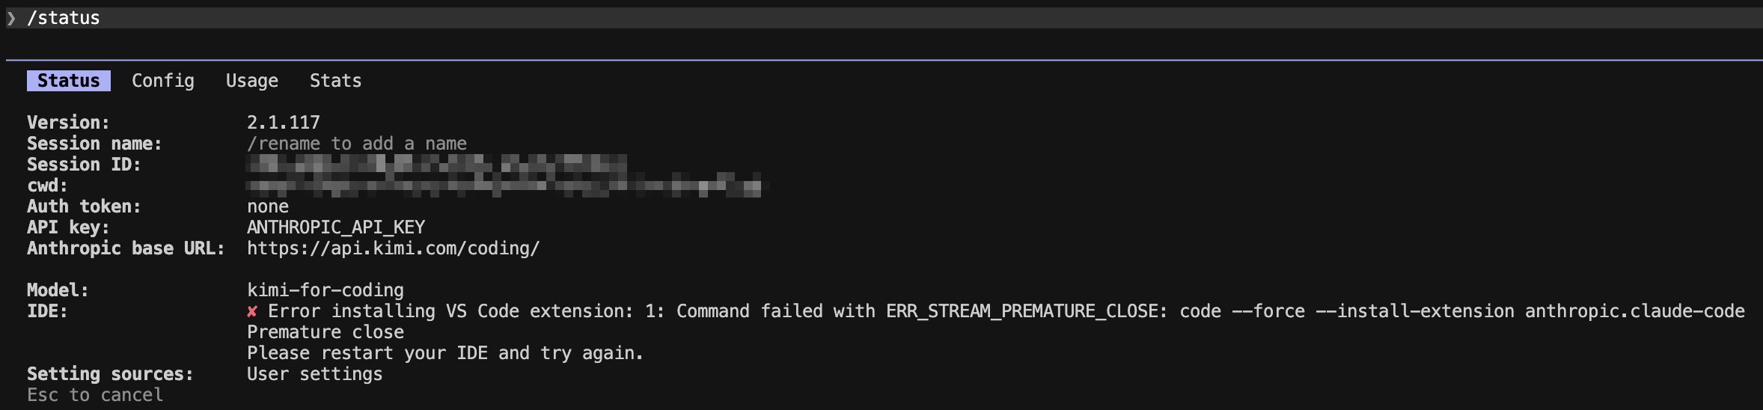Switch to the Config tab
This screenshot has height=410, width=1763.
pos(163,81)
